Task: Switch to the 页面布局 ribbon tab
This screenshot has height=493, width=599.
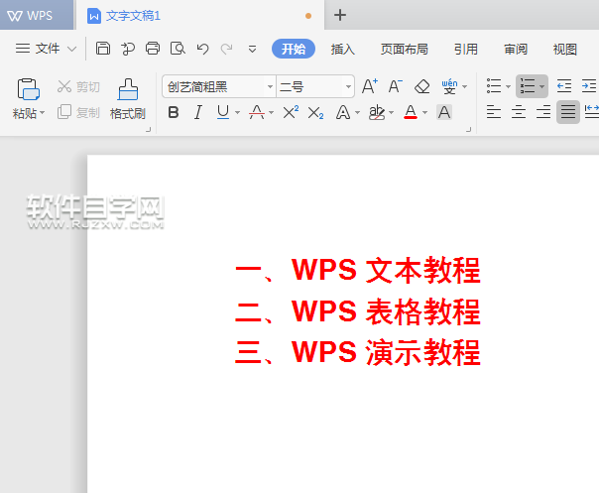Action: coord(404,49)
